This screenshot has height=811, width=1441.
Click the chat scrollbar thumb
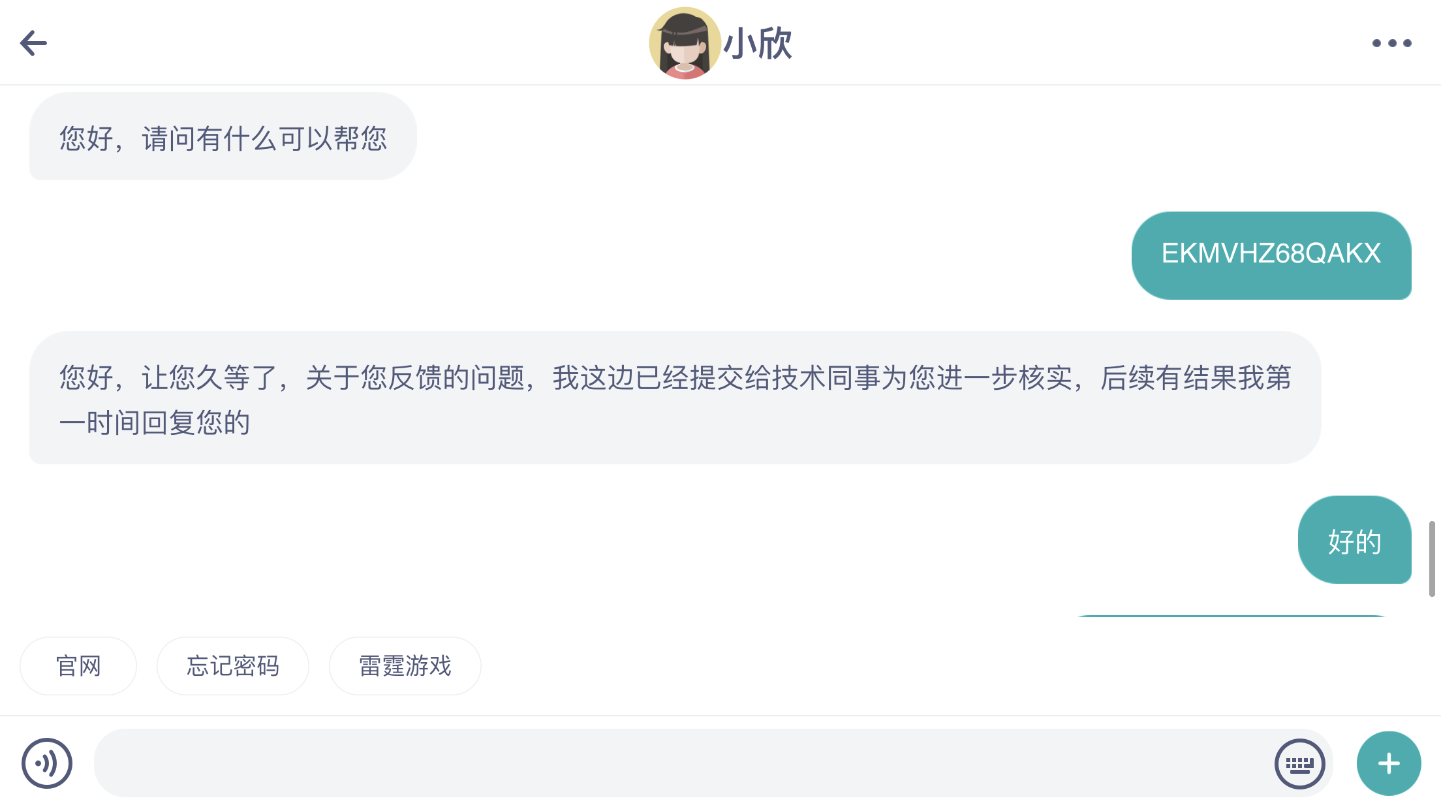(x=1432, y=558)
